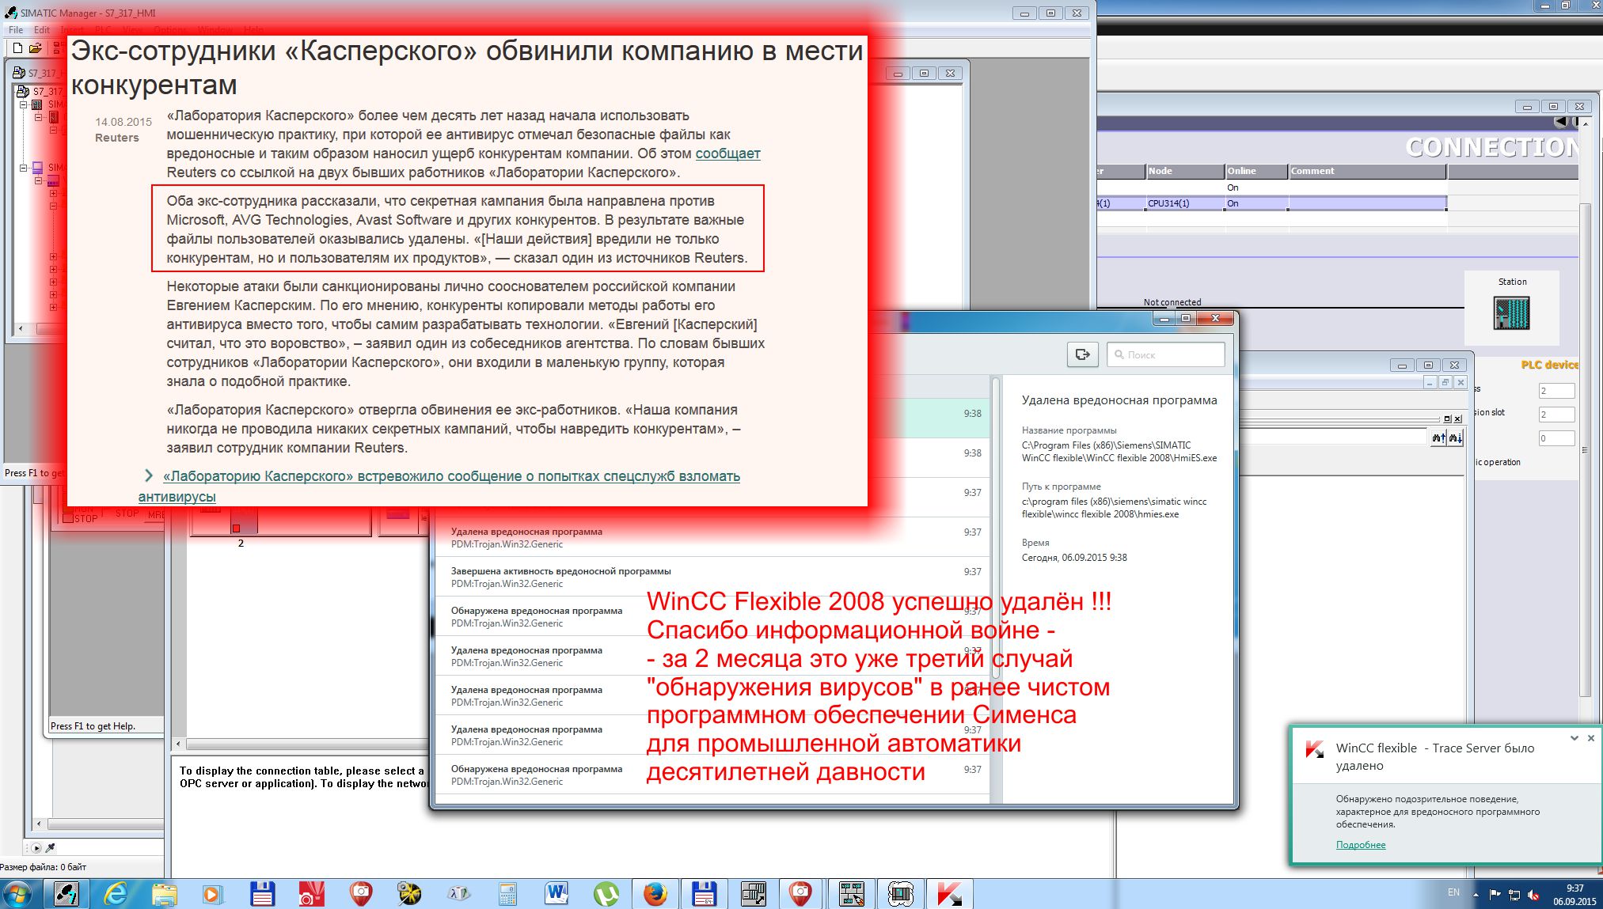Click the Kaspersky logo in the notification popup
The width and height of the screenshot is (1603, 909).
point(1315,749)
